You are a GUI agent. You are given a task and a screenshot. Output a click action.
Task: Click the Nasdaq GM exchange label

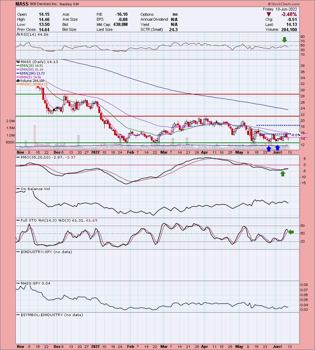coord(69,4)
